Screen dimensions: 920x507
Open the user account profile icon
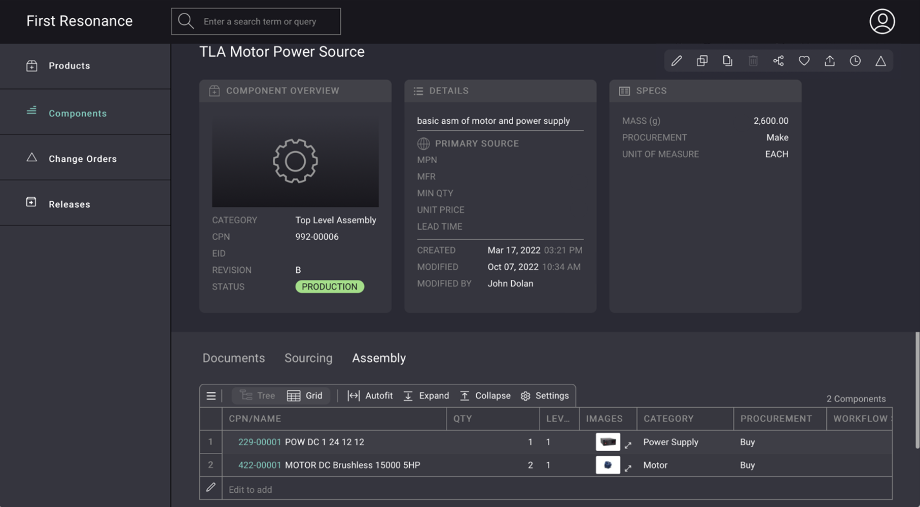(x=882, y=21)
